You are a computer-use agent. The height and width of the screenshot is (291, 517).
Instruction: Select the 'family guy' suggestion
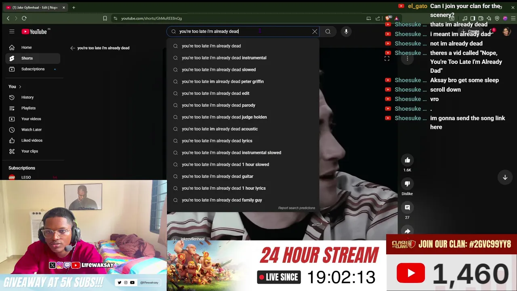click(243, 200)
